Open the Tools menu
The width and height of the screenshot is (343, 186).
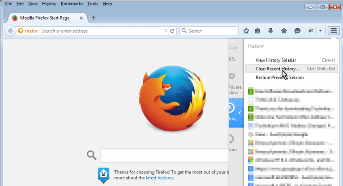[x=93, y=4]
